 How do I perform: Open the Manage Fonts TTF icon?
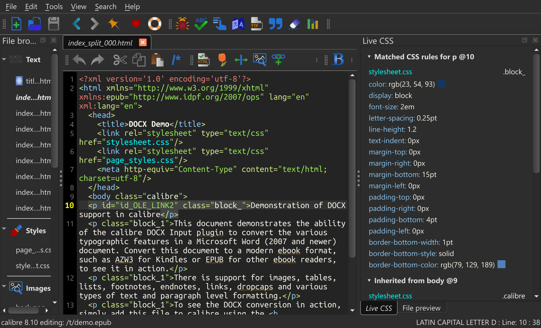click(256, 24)
